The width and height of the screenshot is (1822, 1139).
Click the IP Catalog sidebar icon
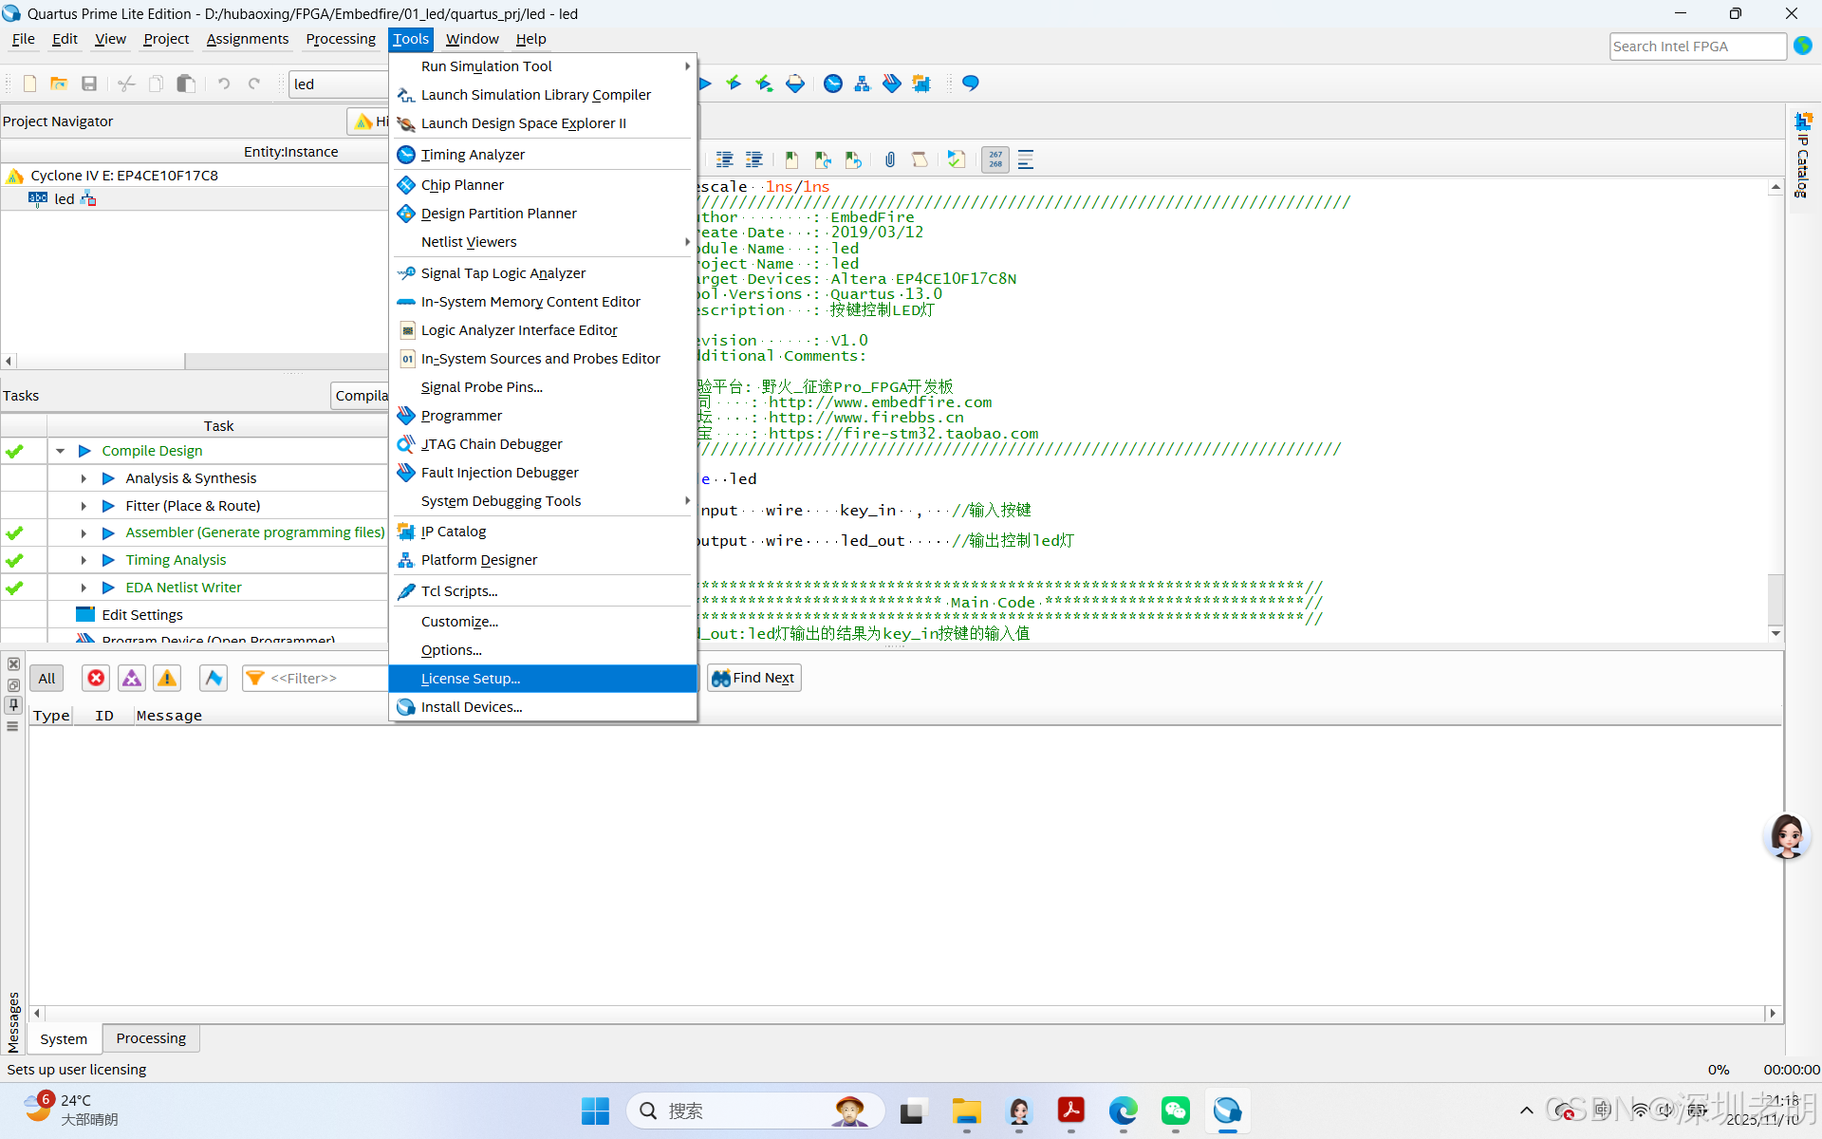pyautogui.click(x=1804, y=121)
